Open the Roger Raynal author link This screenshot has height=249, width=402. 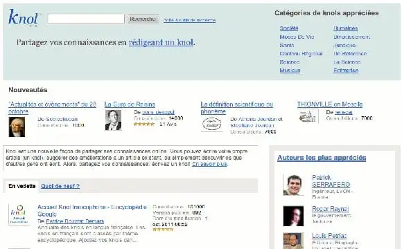point(330,209)
